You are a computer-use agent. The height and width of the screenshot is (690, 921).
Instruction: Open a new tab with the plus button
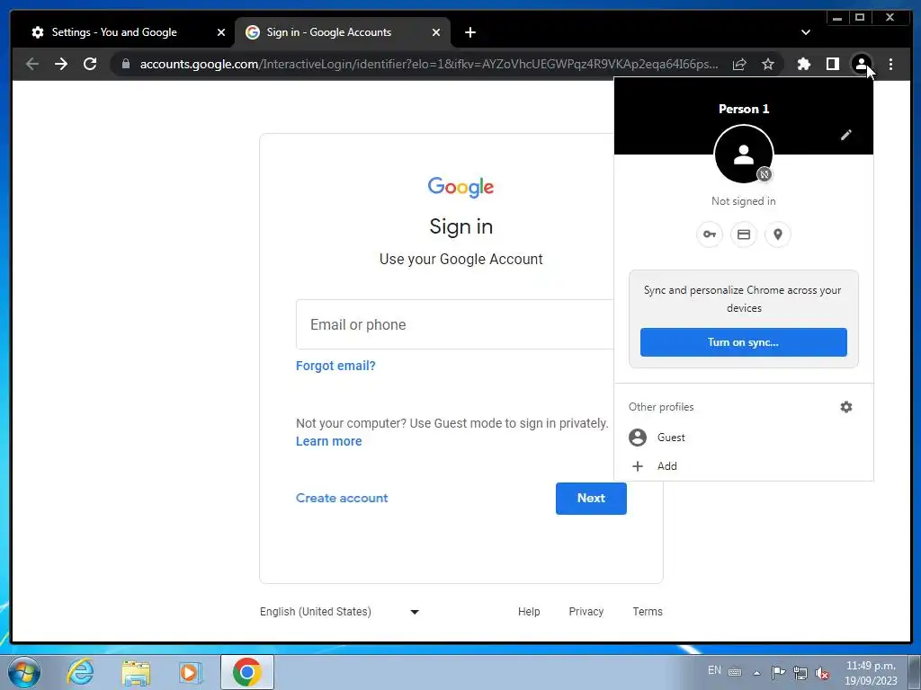(x=469, y=32)
